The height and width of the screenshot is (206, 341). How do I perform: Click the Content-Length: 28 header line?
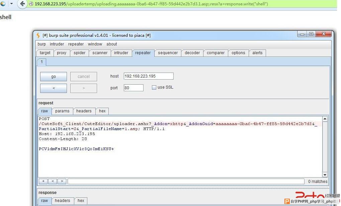click(63, 139)
